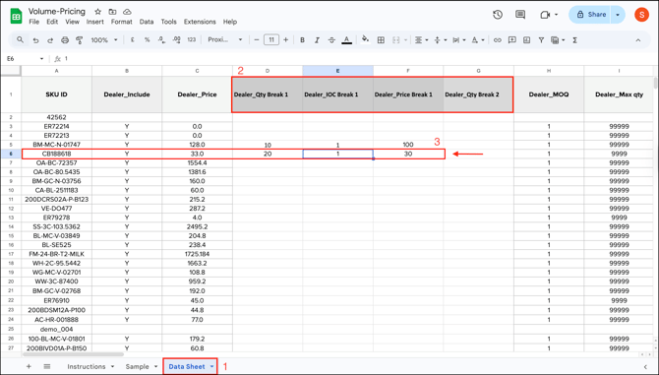Check the cloud save status icon

[127, 12]
